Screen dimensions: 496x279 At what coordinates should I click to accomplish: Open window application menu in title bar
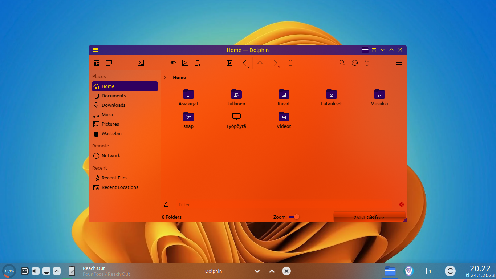[95, 50]
